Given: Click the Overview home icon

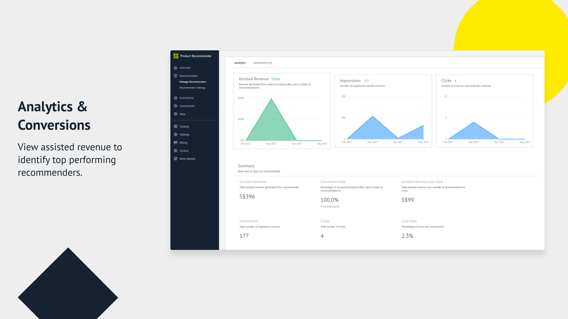Looking at the screenshot, I should point(176,68).
